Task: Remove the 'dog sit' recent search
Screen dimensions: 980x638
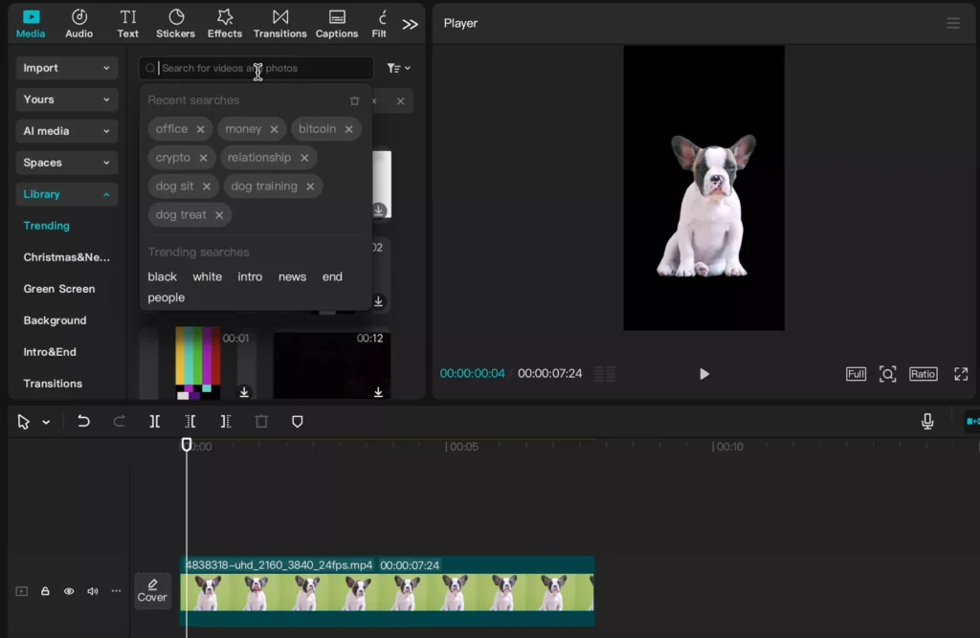Action: (207, 187)
